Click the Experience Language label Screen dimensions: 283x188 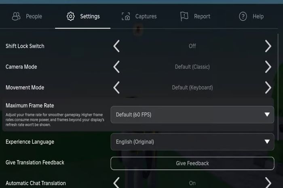(30, 142)
